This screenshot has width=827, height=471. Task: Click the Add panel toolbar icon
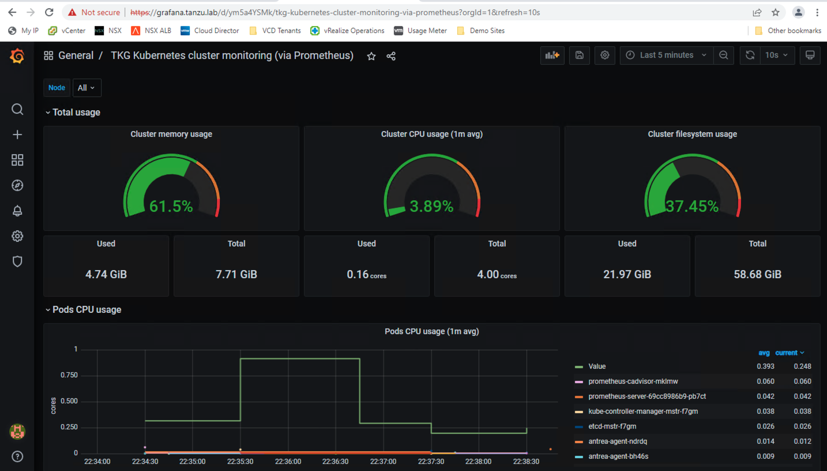(x=552, y=55)
